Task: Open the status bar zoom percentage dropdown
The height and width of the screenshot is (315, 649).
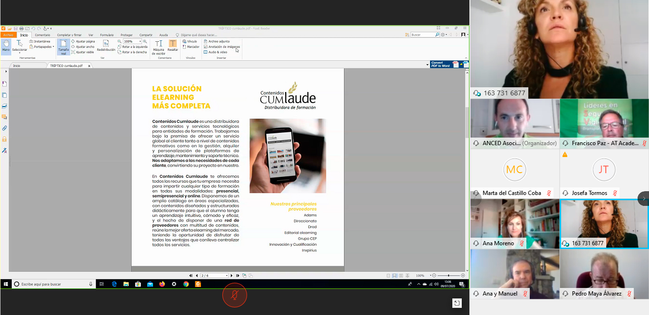Action: (430, 276)
